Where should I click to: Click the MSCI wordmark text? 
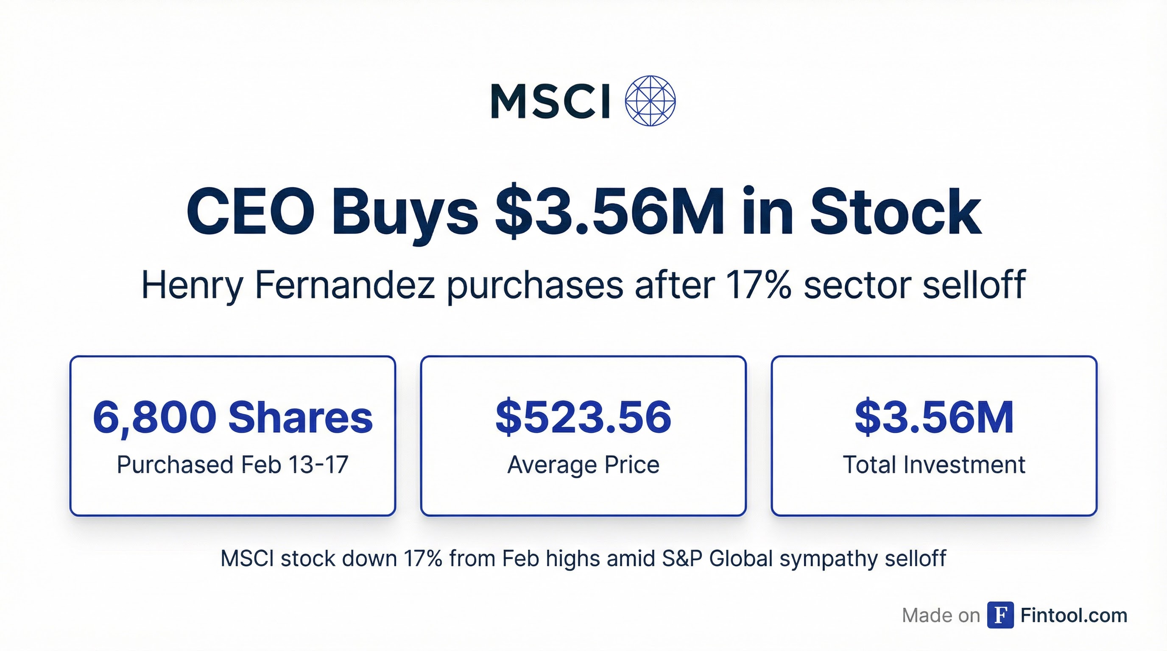pyautogui.click(x=550, y=102)
